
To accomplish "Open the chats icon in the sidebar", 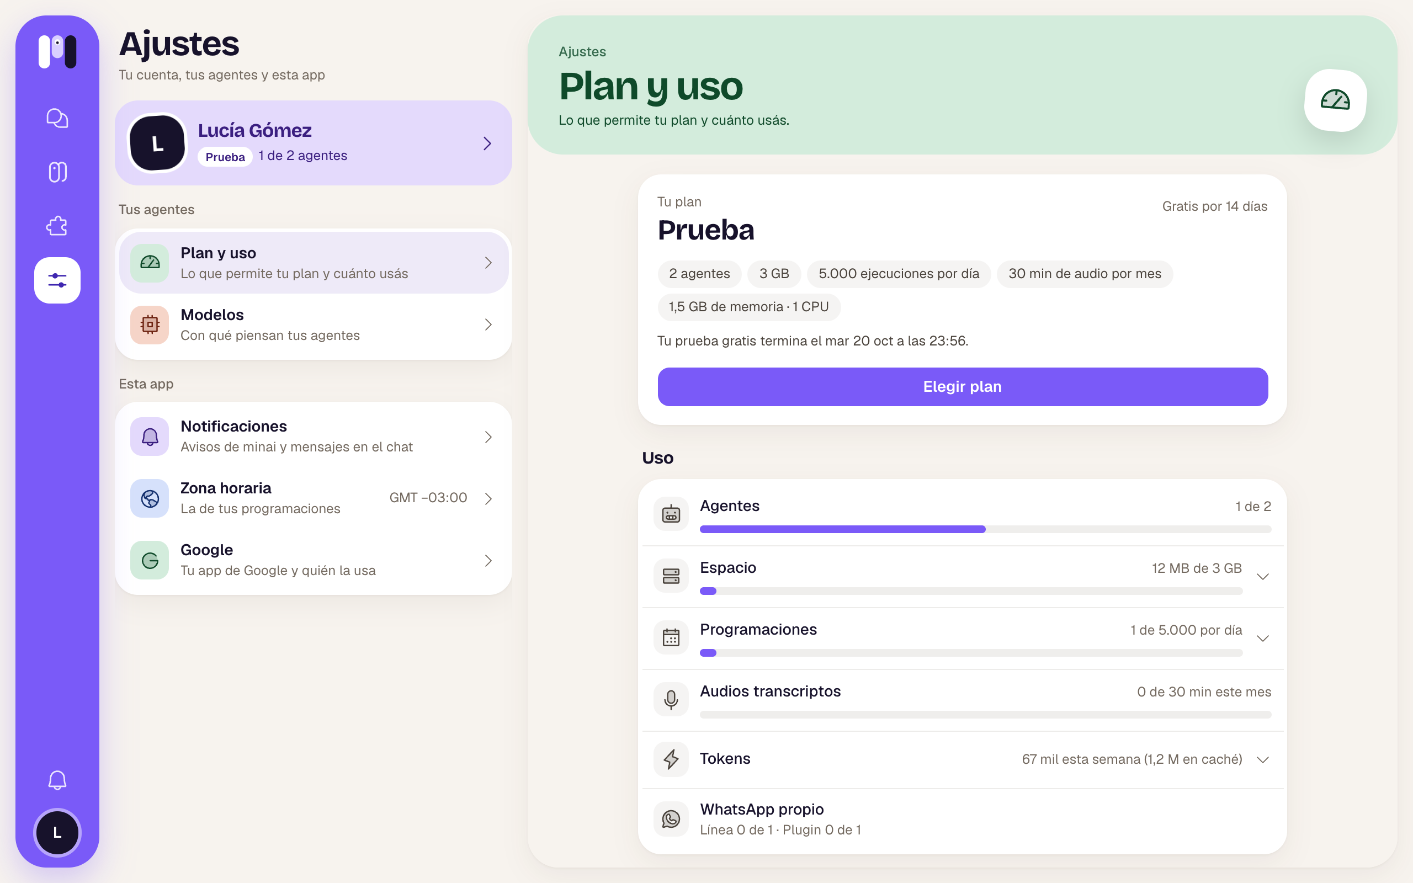I will click(57, 118).
